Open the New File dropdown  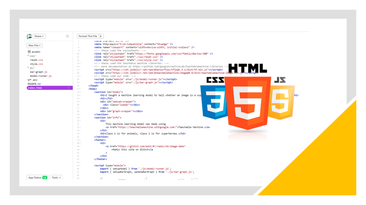point(35,45)
